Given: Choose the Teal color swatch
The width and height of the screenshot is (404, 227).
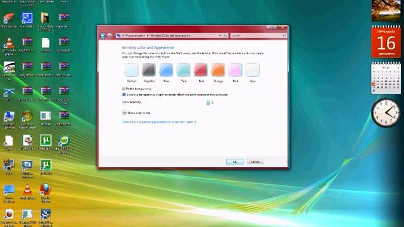Looking at the screenshot, I should (184, 70).
